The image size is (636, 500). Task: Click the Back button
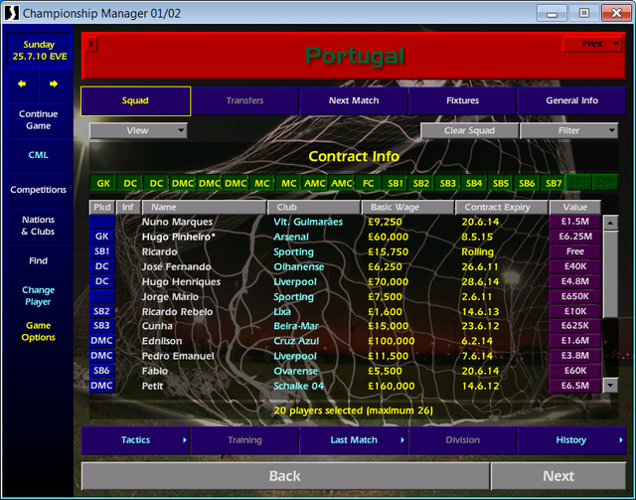click(285, 476)
